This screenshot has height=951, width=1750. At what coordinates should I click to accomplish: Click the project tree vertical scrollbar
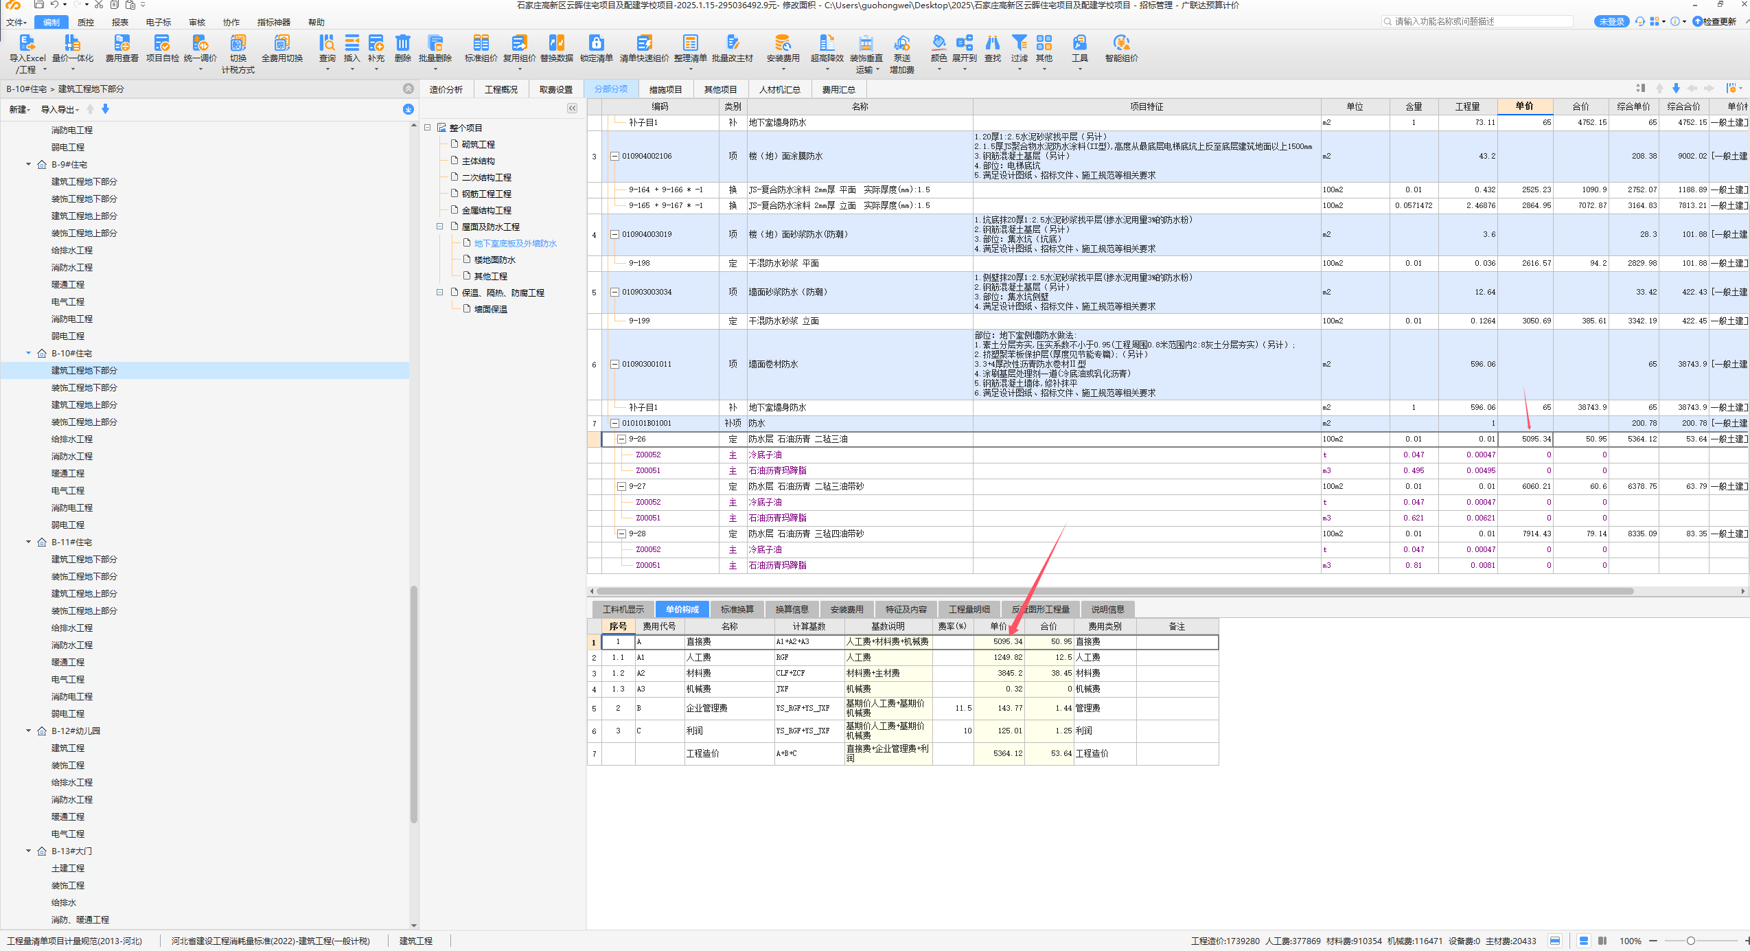pyautogui.click(x=413, y=704)
